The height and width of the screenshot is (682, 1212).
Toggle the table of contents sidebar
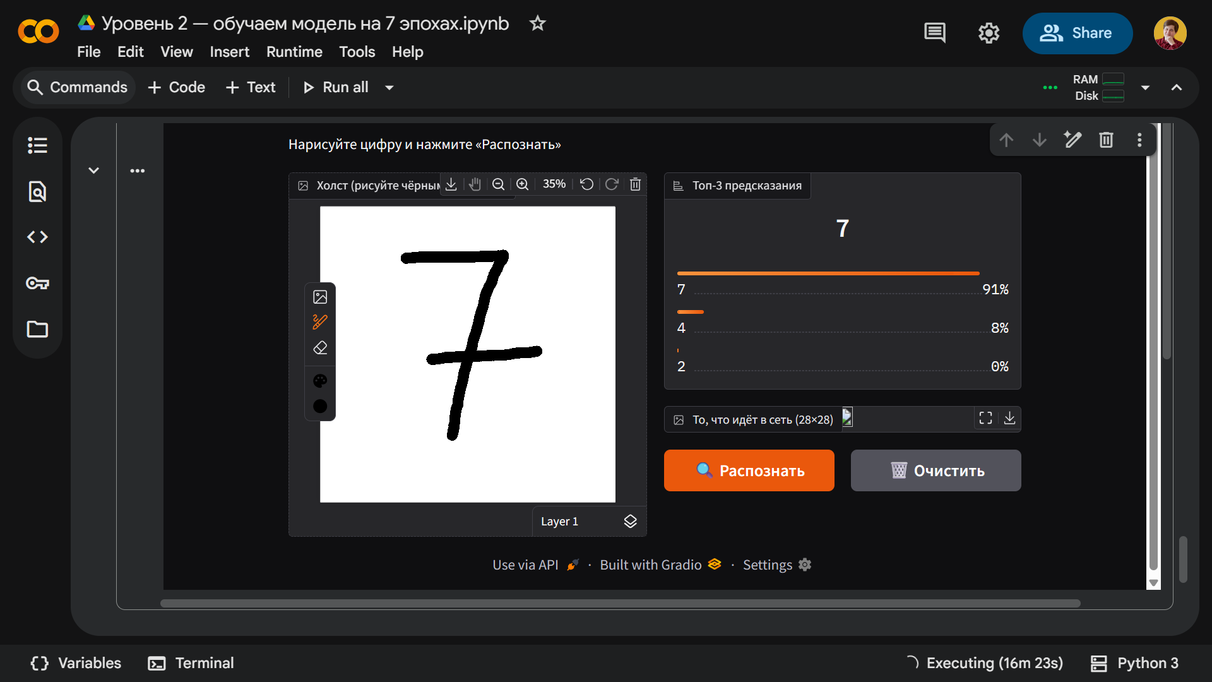point(37,145)
